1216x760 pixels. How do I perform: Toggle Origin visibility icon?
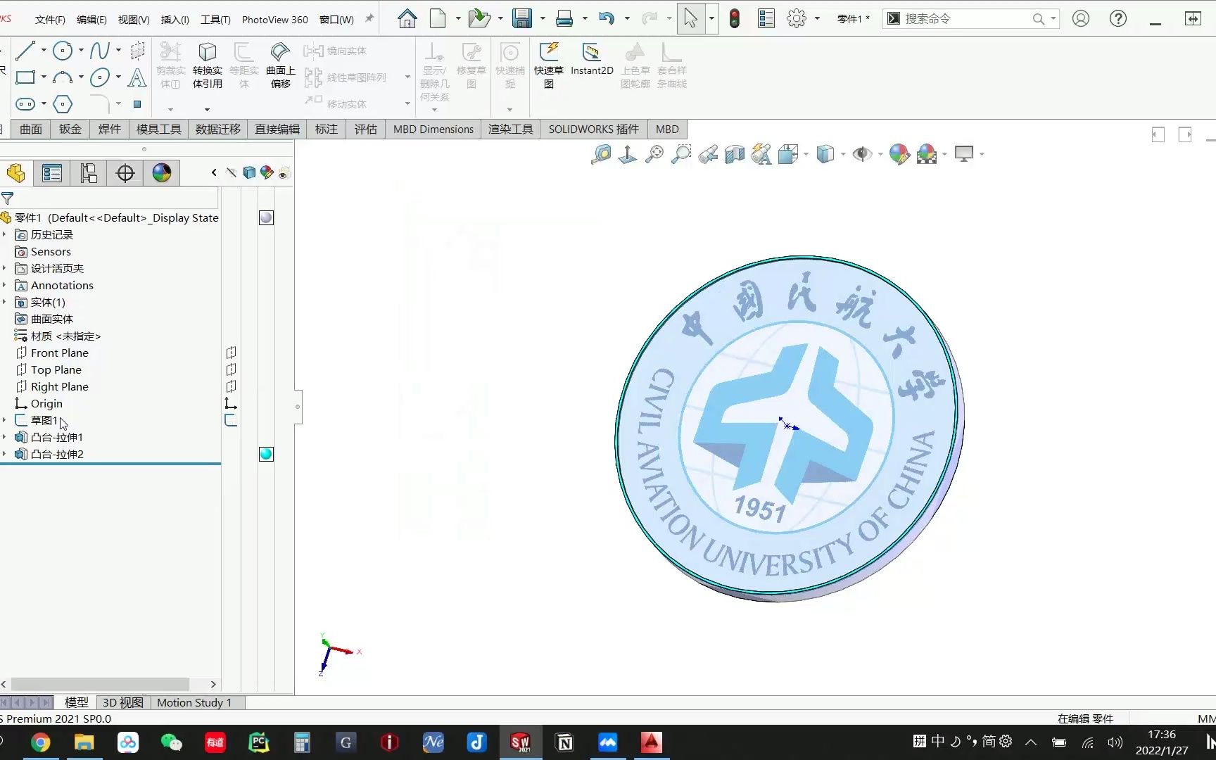pyautogui.click(x=231, y=403)
